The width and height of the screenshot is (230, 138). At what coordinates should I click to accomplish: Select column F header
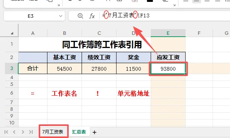(x=199, y=33)
